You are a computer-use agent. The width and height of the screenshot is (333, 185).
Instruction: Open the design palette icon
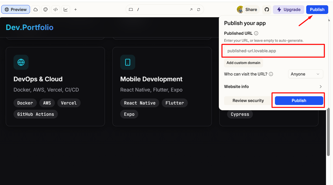coord(46,9)
